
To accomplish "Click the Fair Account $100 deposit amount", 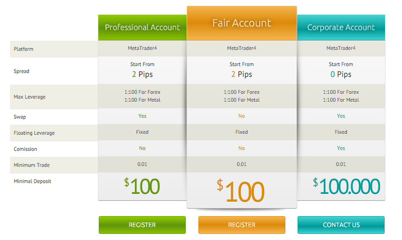I will click(x=241, y=191).
